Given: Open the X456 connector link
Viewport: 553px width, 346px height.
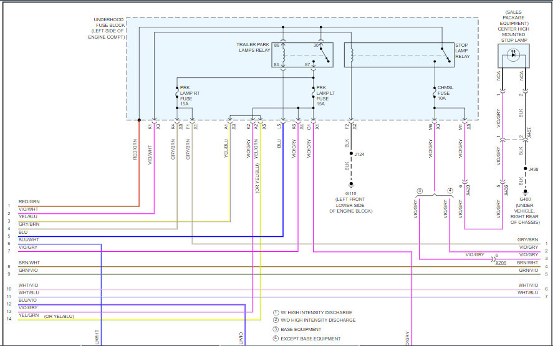Looking at the screenshot, I should point(506,190).
